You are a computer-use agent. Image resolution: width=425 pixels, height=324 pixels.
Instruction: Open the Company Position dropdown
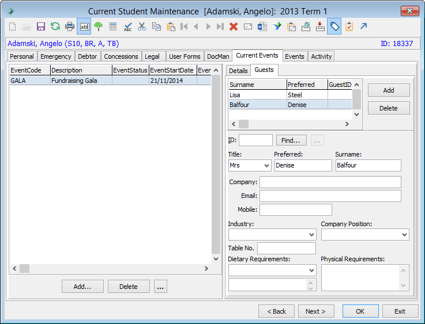404,234
